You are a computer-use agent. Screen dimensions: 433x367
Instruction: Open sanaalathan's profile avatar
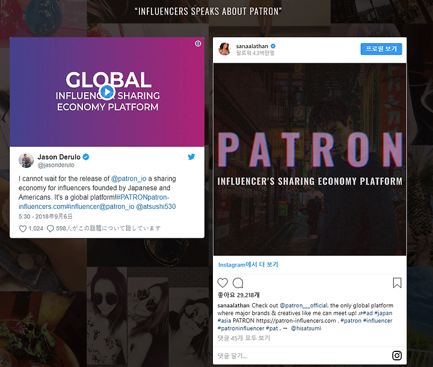224,49
